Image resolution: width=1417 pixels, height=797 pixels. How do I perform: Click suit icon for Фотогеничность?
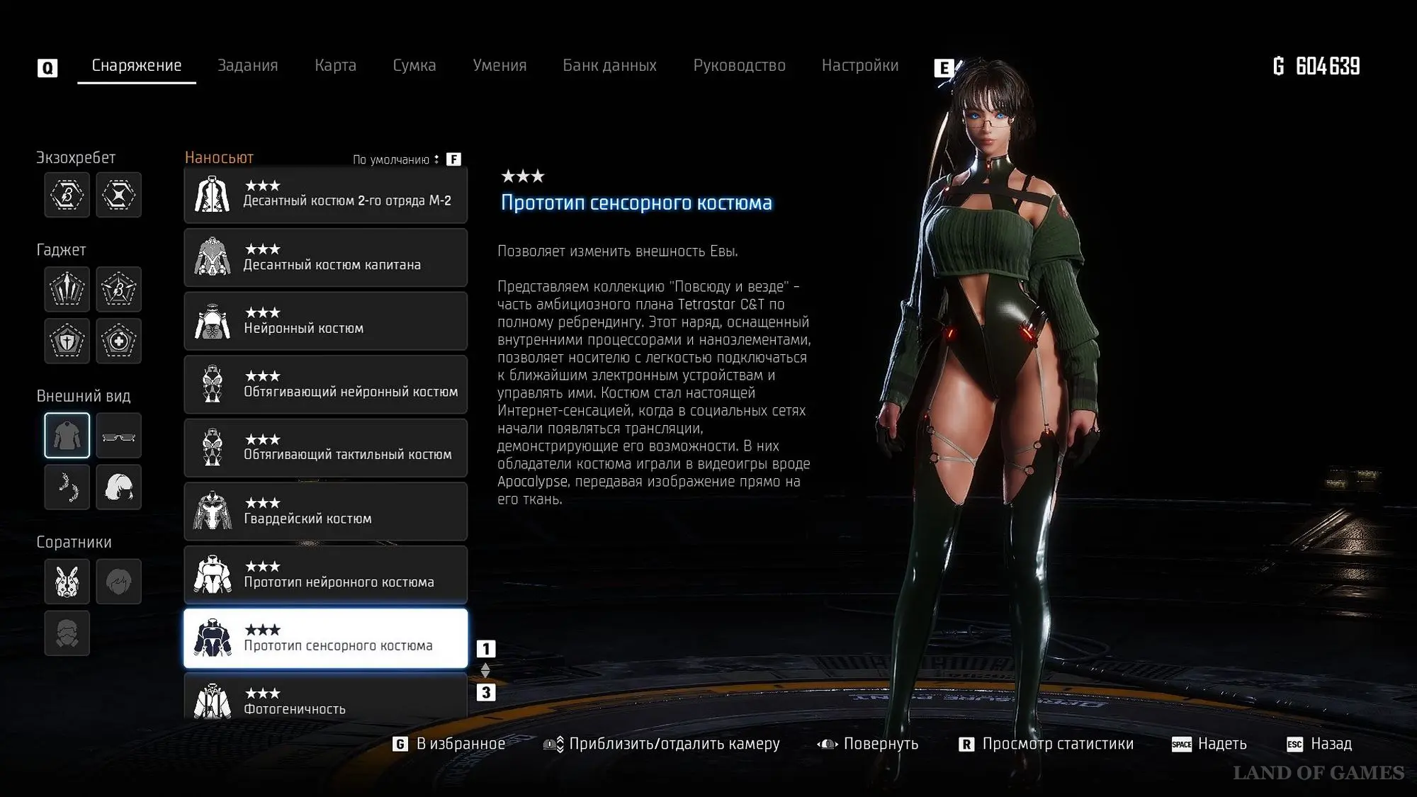click(212, 700)
